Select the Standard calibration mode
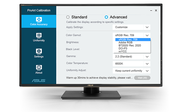The width and height of the screenshot is (182, 112). tap(68, 17)
